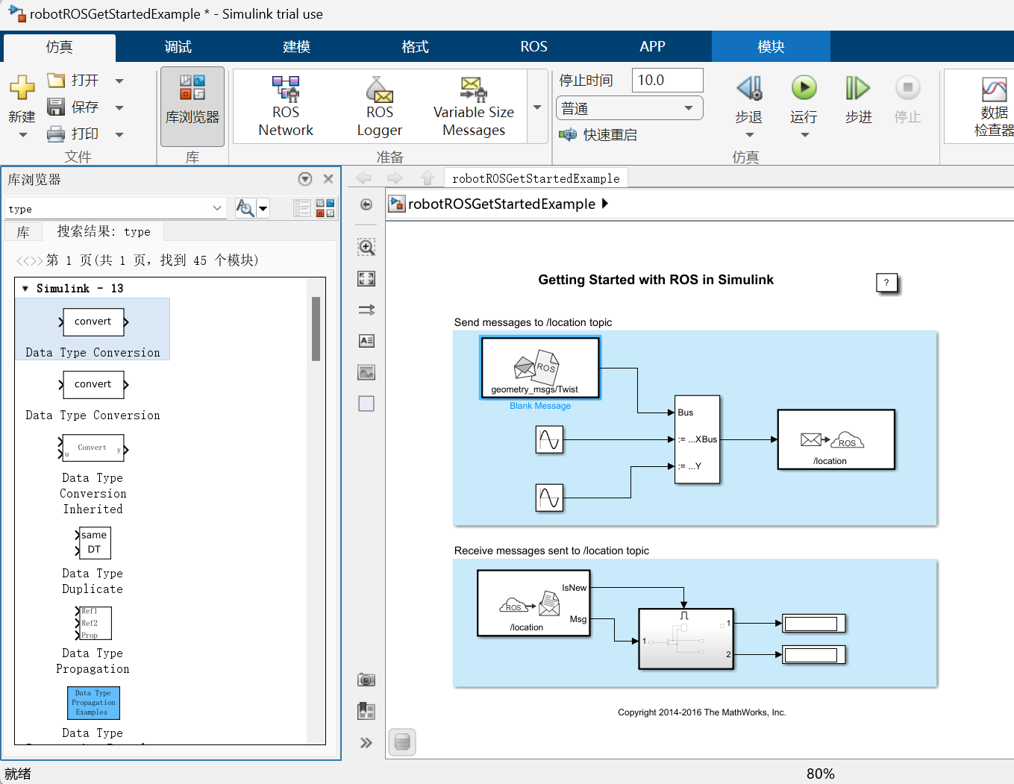Click the canvas back navigation arrow
Viewport: 1014px width, 784px height.
[x=364, y=178]
